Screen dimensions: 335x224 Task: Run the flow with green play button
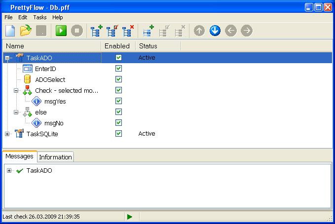(61, 31)
